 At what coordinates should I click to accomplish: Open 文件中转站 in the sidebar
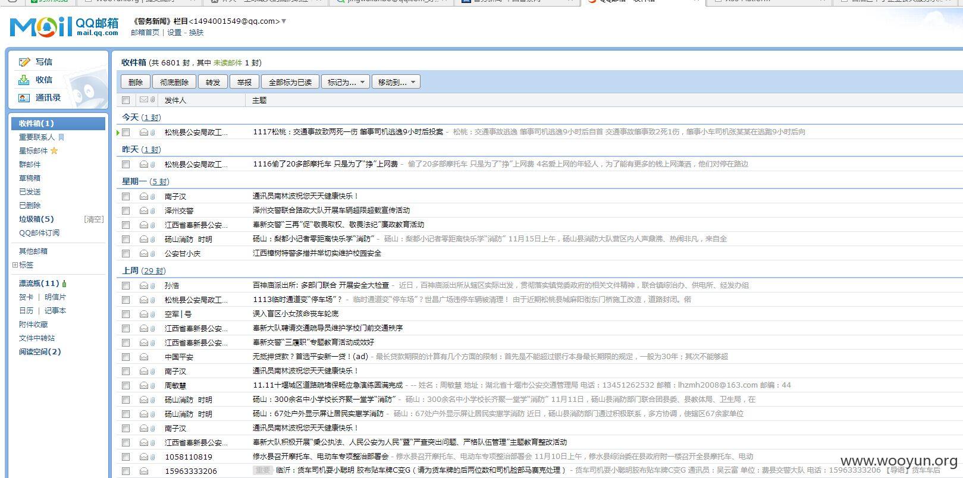pyautogui.click(x=37, y=338)
